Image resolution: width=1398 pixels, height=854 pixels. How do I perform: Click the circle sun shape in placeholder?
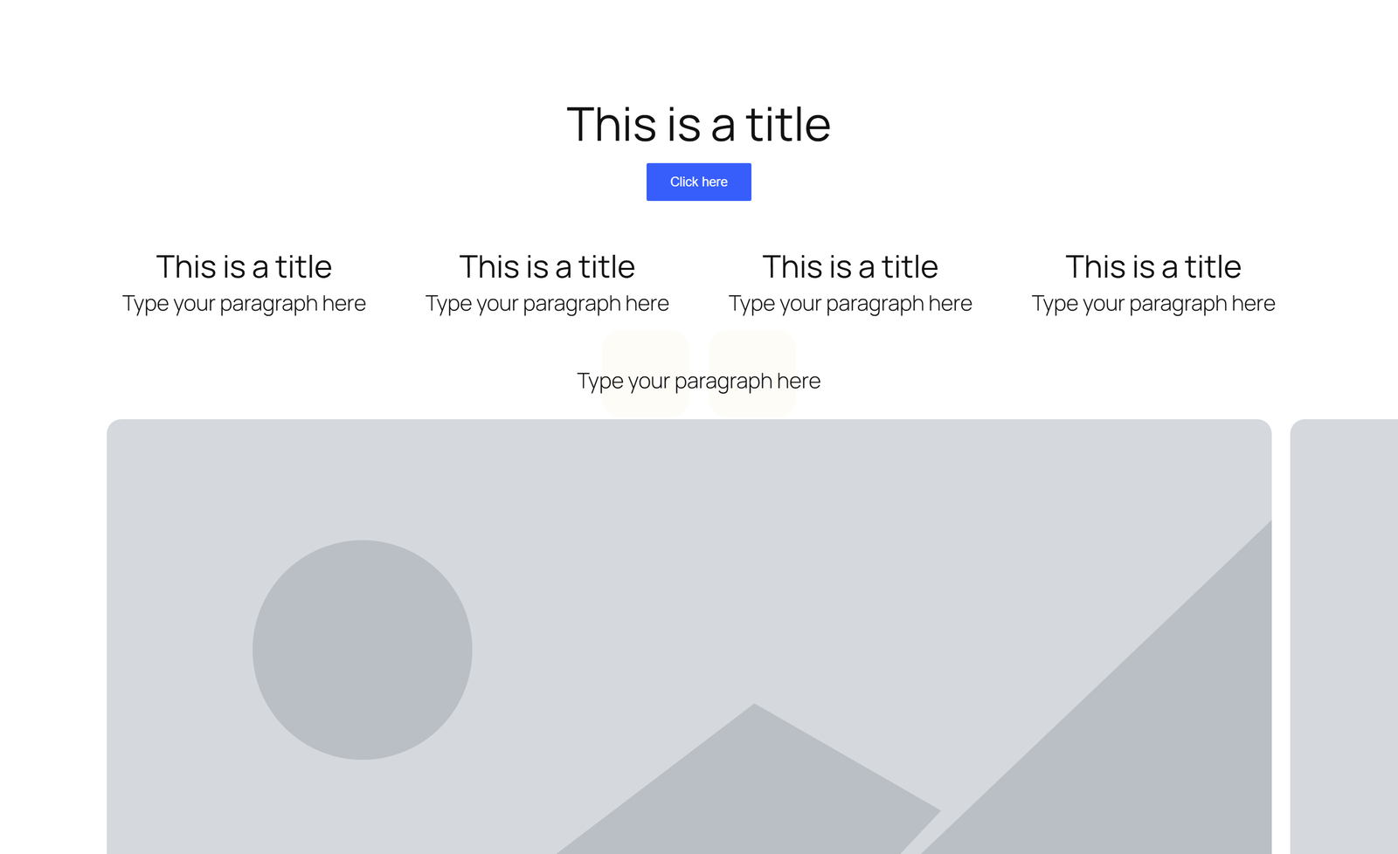point(362,650)
